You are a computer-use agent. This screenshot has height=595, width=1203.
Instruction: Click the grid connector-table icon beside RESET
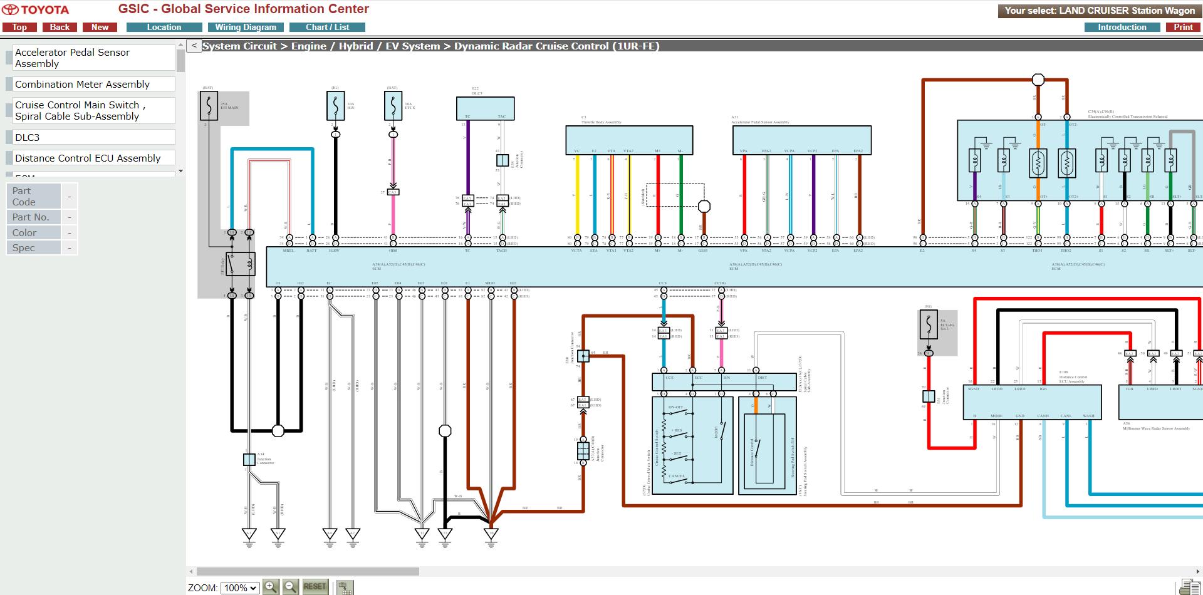point(345,587)
